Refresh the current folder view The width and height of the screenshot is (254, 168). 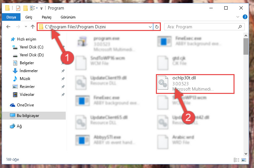pos(157,27)
